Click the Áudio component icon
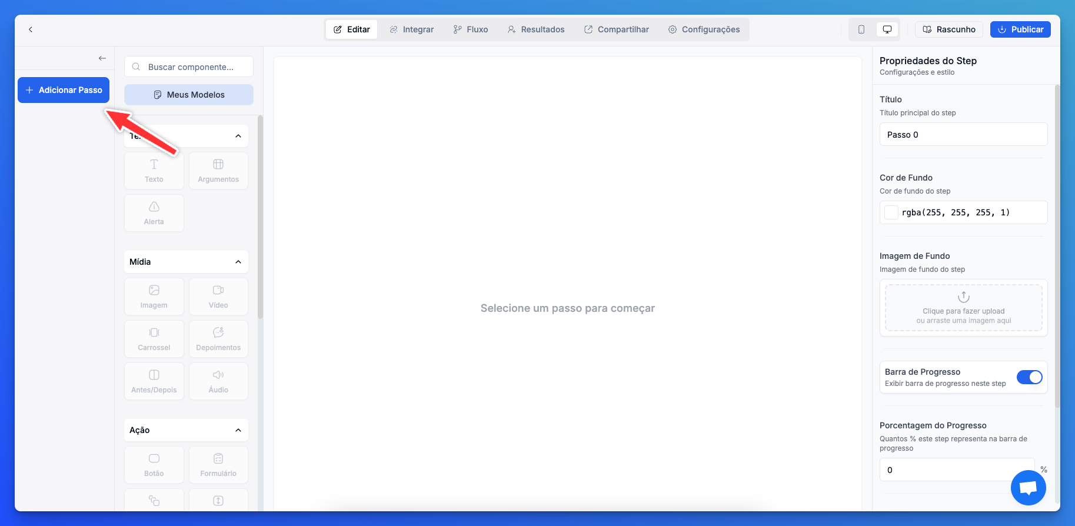 coord(218,381)
